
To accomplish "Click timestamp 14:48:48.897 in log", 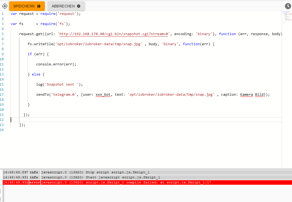I will tap(16, 172).
